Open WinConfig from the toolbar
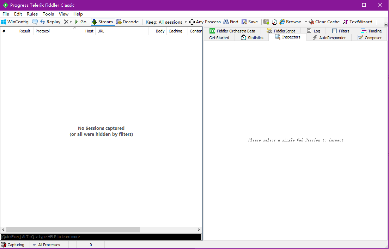 pos(15,22)
